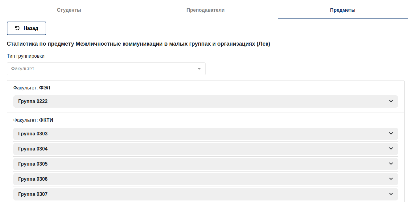Viewport: 412px width, 202px height.
Task: Click the chevron icon on Группа 0305 row
Action: tap(391, 164)
